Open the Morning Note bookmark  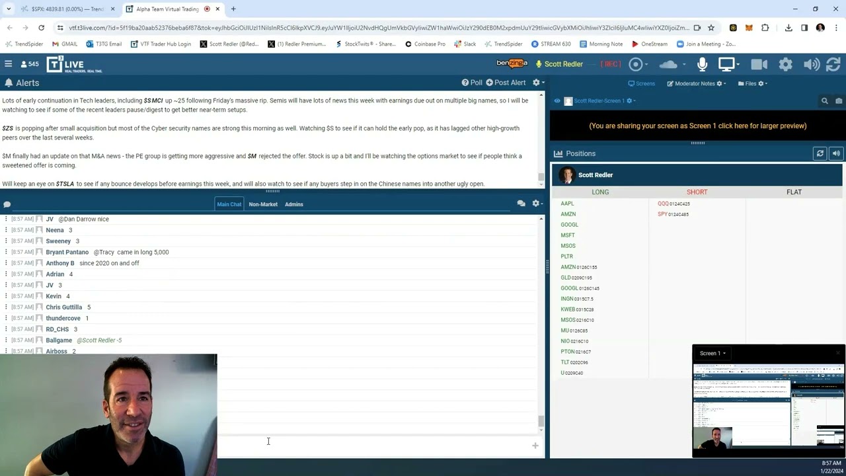pyautogui.click(x=601, y=44)
